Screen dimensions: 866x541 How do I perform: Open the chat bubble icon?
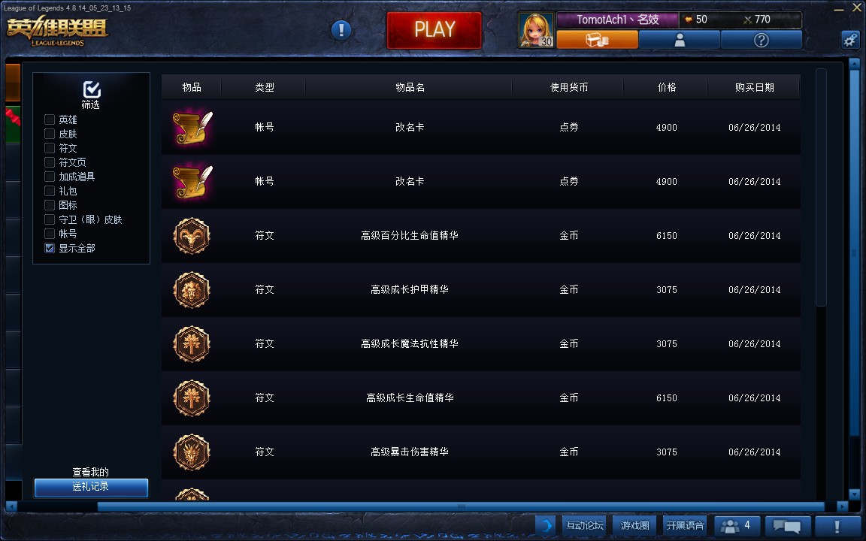click(787, 525)
